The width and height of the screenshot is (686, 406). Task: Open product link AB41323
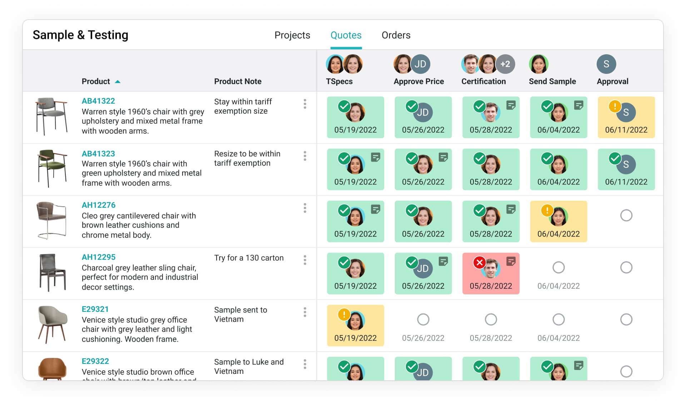click(98, 153)
